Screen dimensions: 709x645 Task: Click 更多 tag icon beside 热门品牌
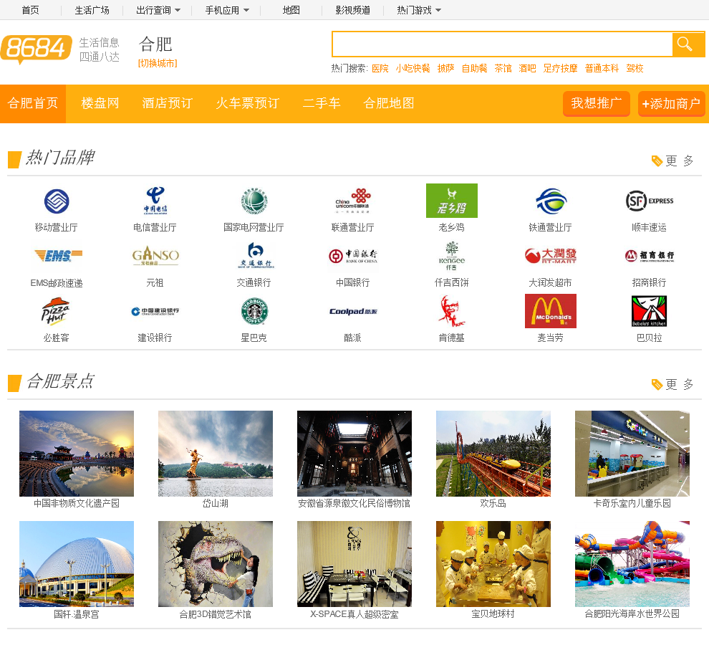657,161
